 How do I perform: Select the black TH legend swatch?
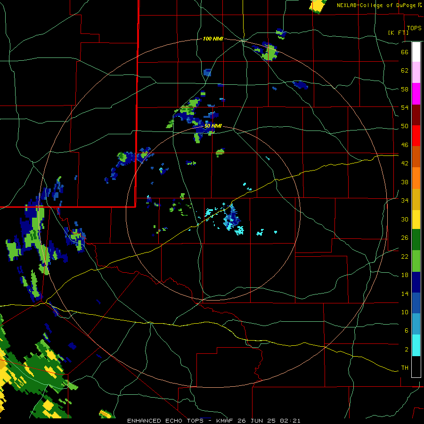(416, 367)
